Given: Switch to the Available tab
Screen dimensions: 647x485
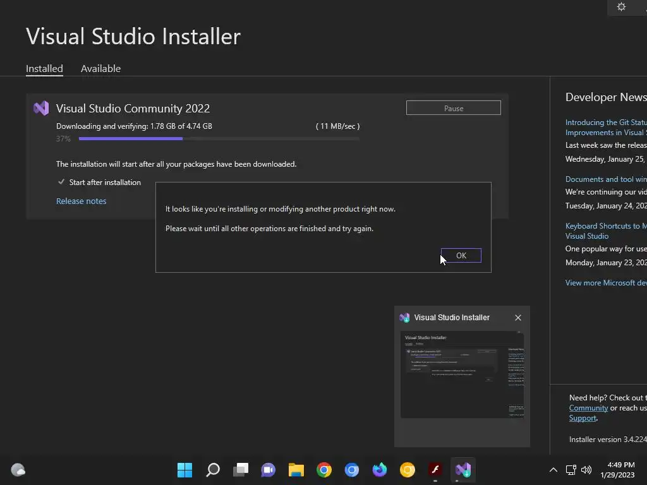Looking at the screenshot, I should [100, 68].
